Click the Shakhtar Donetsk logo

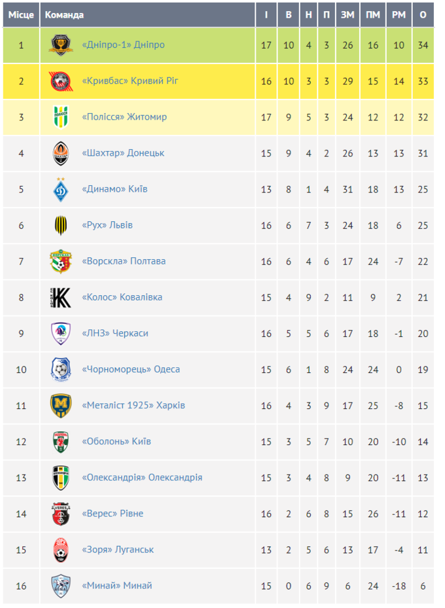click(61, 153)
